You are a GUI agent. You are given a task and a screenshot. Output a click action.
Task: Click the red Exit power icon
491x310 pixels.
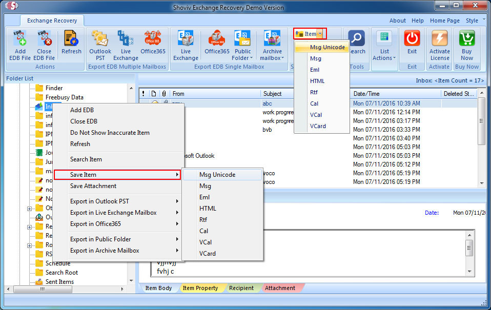pos(412,39)
